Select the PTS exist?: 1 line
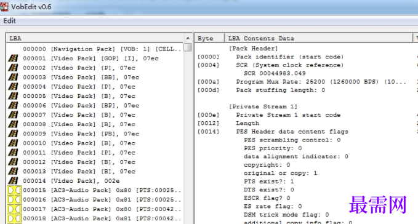 pos(268,182)
